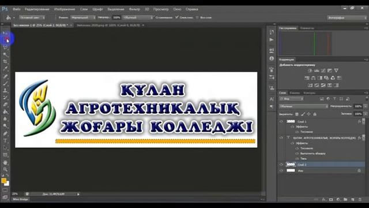Add a Levels adjustment
The height and width of the screenshot is (208, 369).
[x=317, y=70]
